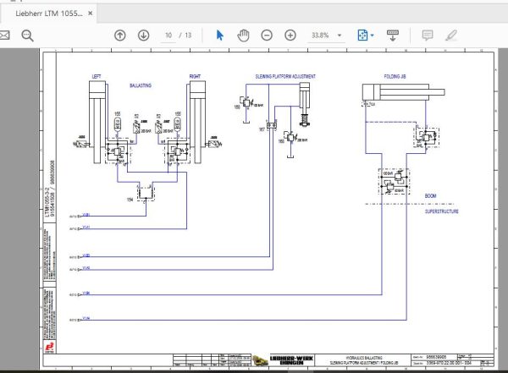Go to previous page with up arrow
Screen dimensions: 508x373
pyautogui.click(x=119, y=36)
